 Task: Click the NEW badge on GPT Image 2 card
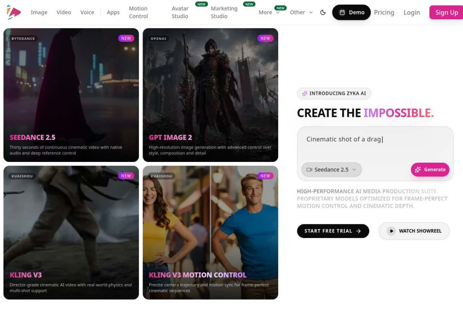[x=265, y=38]
